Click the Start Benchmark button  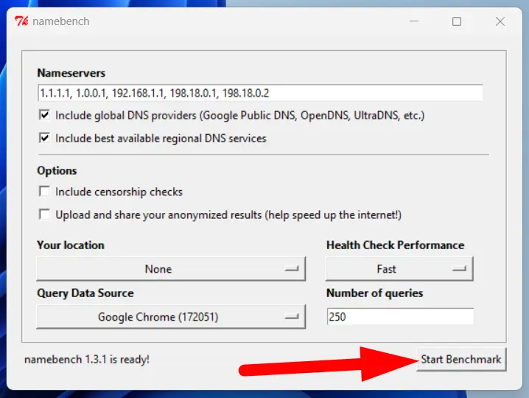pos(461,359)
